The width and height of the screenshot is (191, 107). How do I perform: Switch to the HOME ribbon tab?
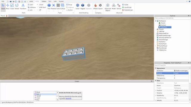[x=31, y=1]
